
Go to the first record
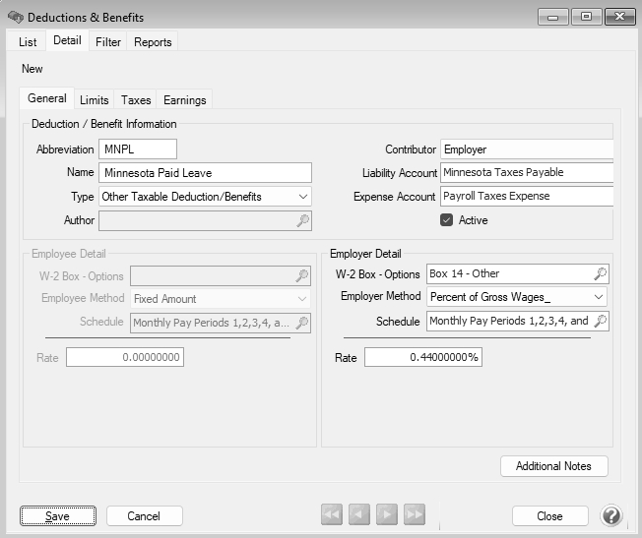[333, 515]
